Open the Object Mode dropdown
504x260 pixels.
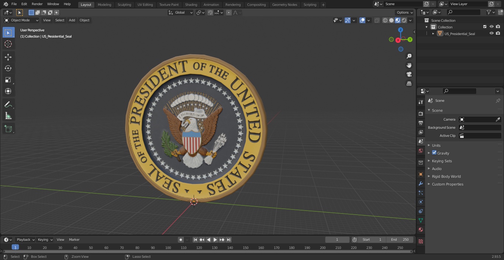point(21,20)
